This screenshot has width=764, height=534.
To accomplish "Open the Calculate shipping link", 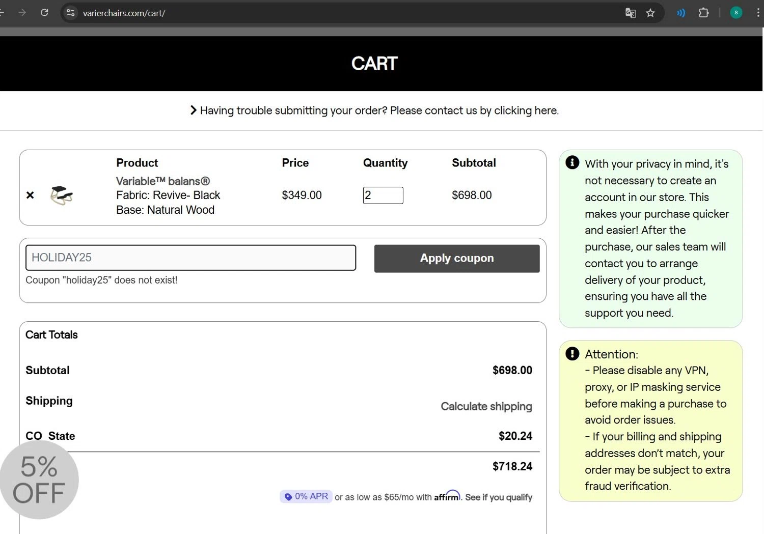I will coord(486,406).
